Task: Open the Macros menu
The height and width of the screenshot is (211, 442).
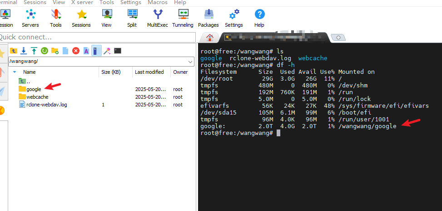Action: click(x=158, y=2)
